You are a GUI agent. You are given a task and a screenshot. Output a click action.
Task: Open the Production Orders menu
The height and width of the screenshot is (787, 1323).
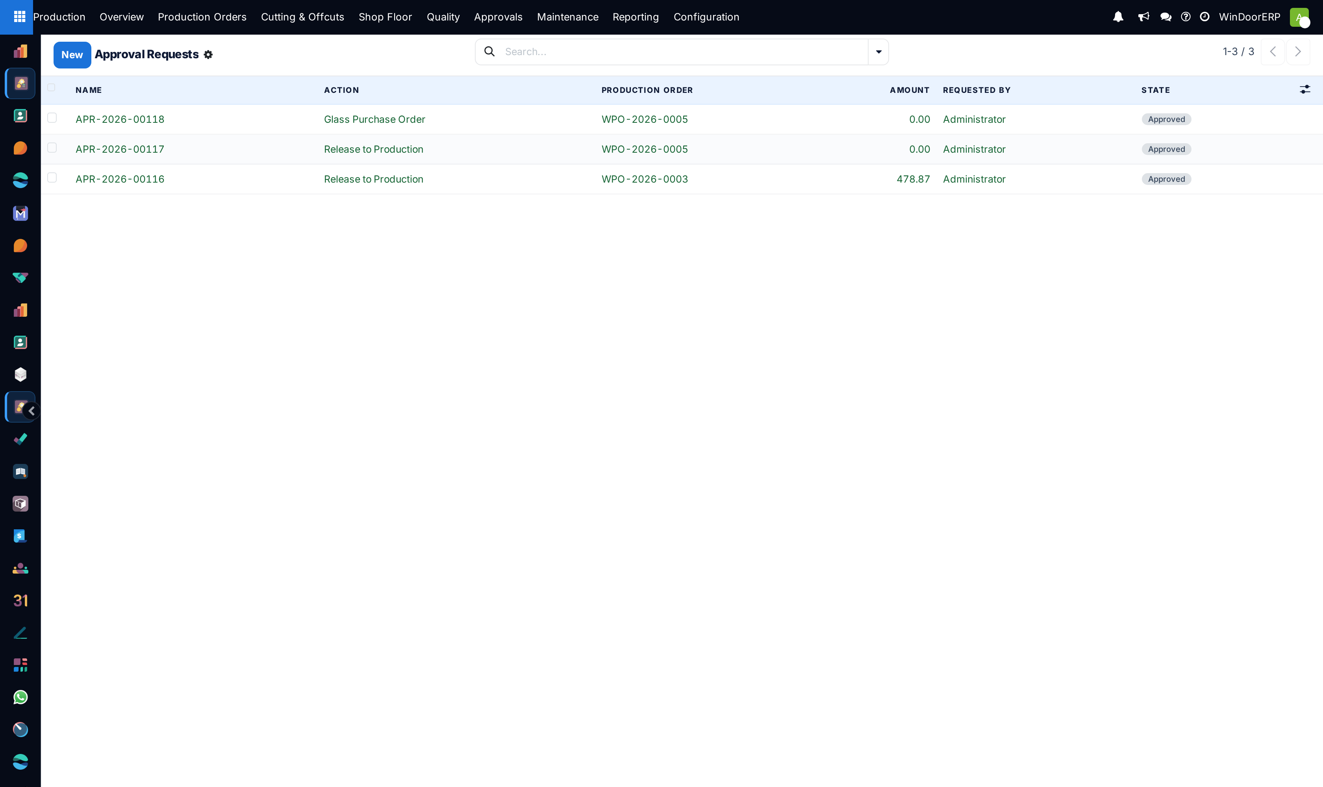(x=202, y=17)
